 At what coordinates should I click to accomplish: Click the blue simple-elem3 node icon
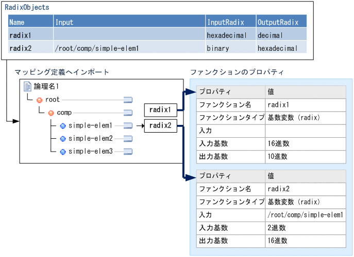coord(63,152)
